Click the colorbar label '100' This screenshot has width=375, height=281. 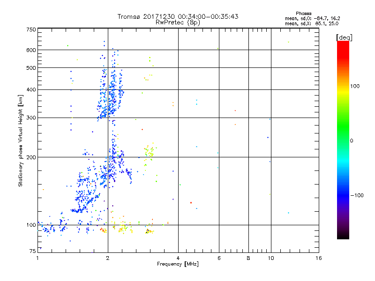click(x=355, y=86)
